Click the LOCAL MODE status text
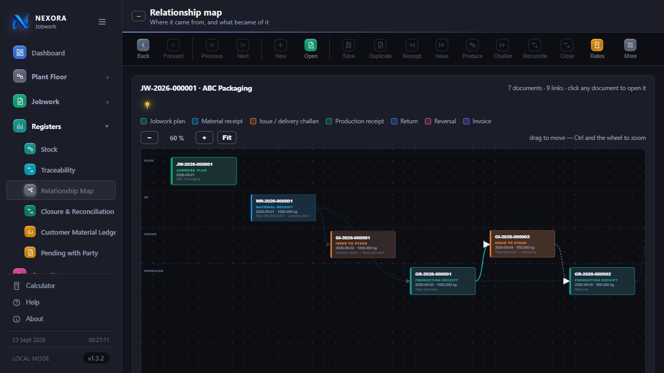Viewport: 664px width, 373px height. pyautogui.click(x=31, y=358)
